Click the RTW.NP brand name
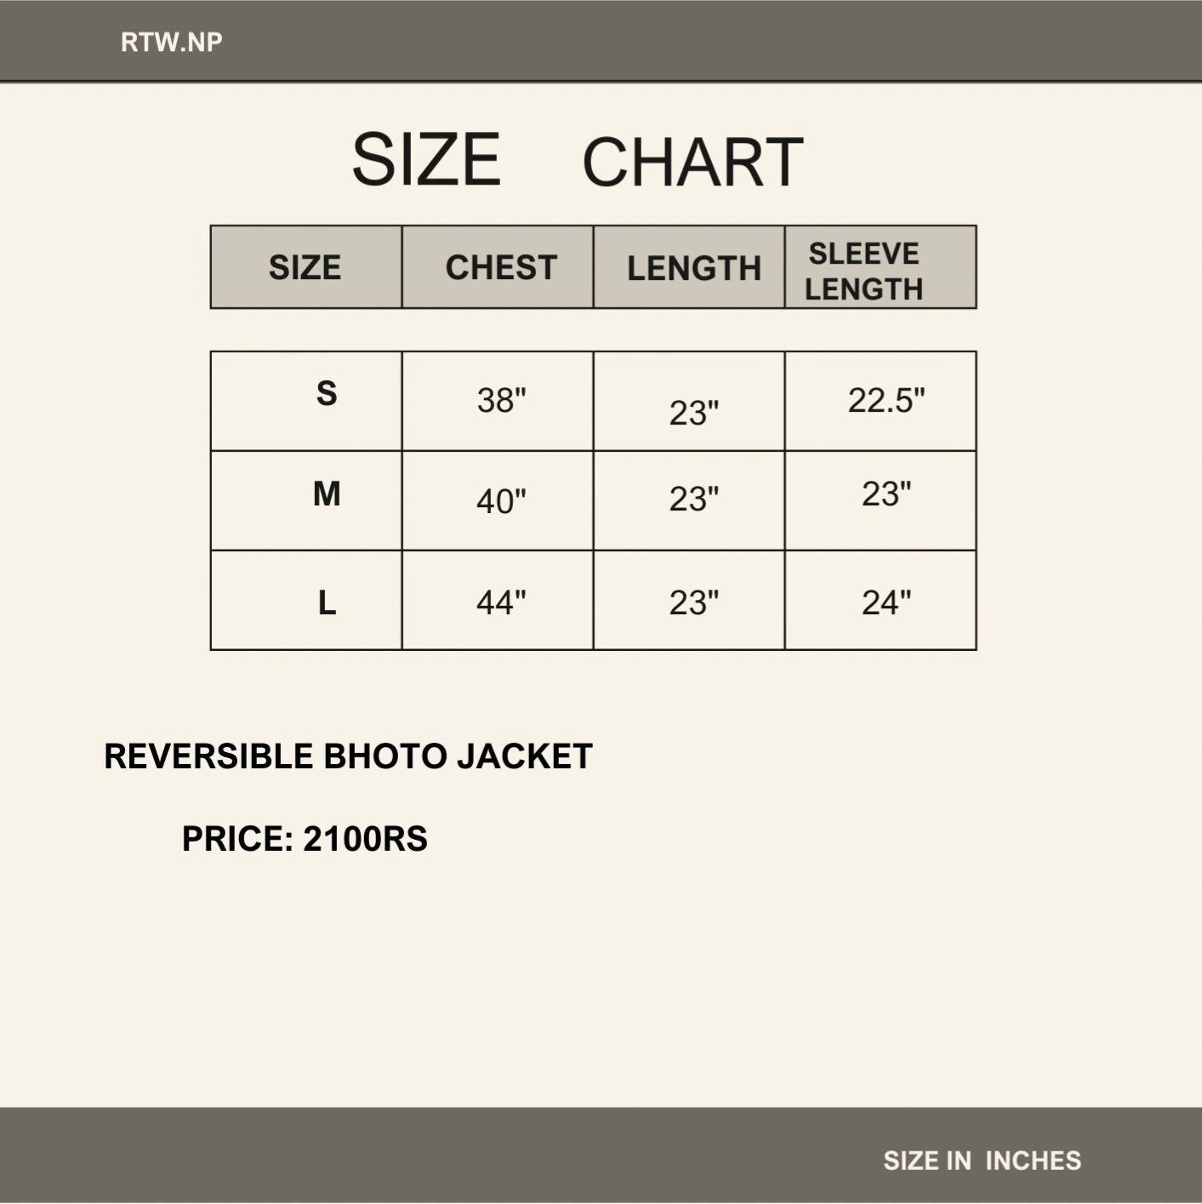Viewport: 1202px width, 1204px height. [x=171, y=43]
